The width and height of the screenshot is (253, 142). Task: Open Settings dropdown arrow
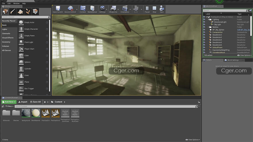106,9
